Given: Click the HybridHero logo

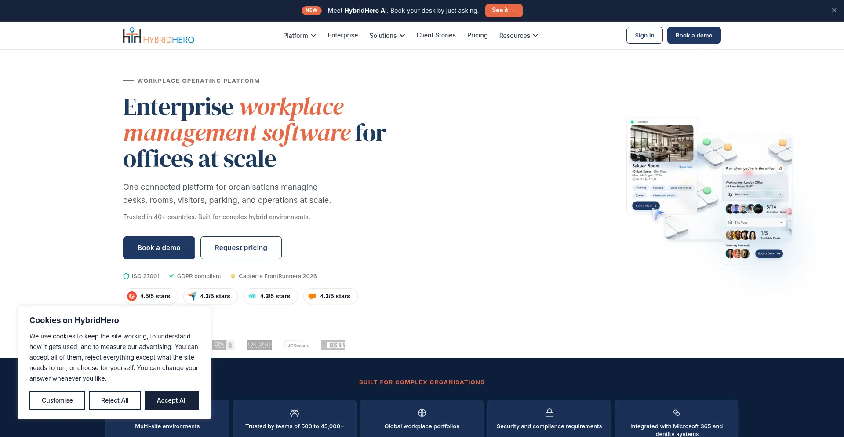Looking at the screenshot, I should 159,36.
